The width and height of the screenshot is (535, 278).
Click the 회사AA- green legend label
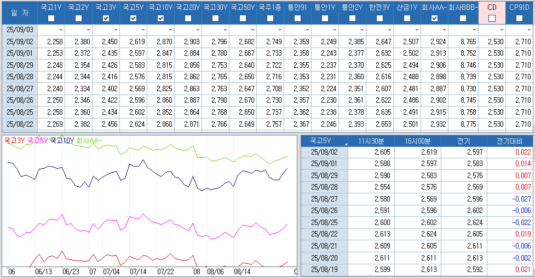(89, 140)
